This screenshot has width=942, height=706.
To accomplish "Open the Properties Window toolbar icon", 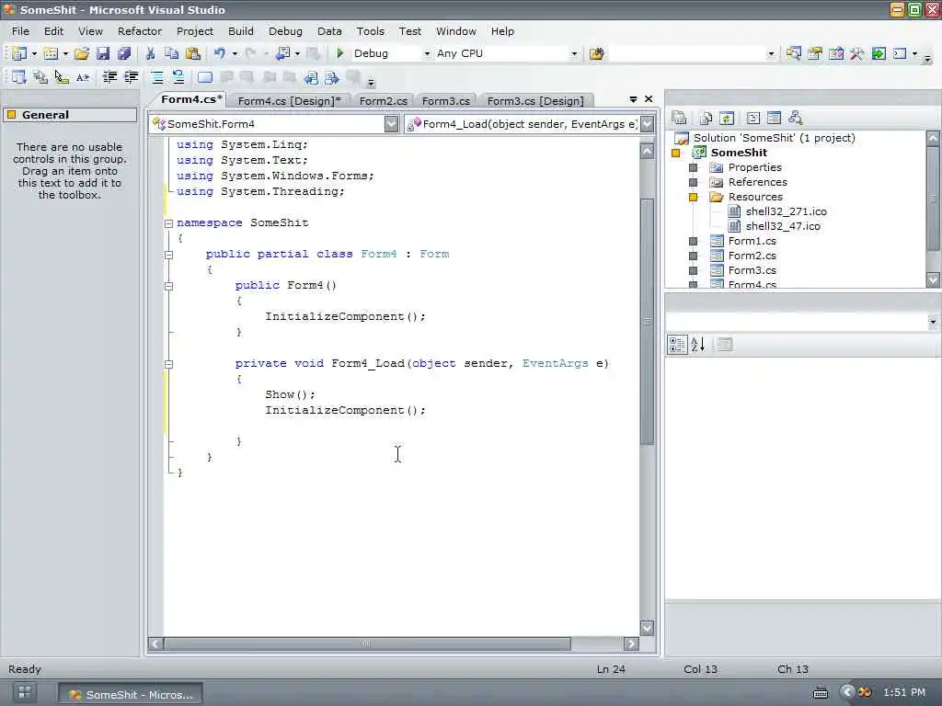I will coord(815,53).
